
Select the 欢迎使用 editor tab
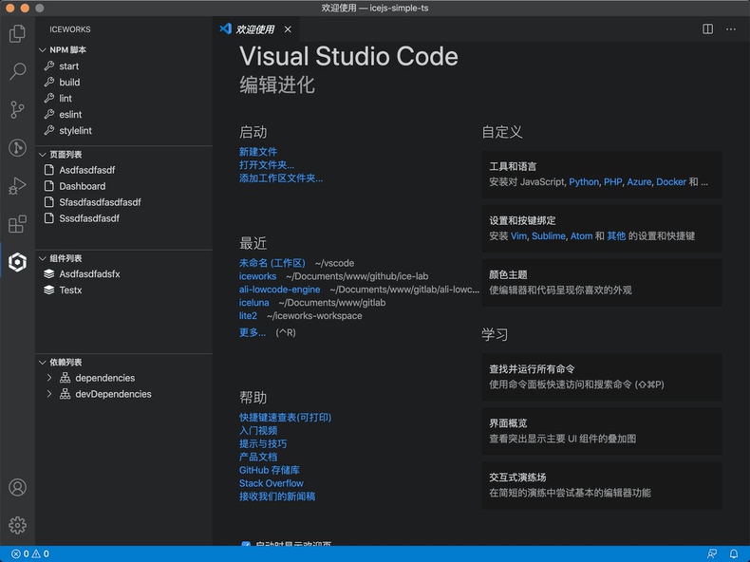click(254, 29)
